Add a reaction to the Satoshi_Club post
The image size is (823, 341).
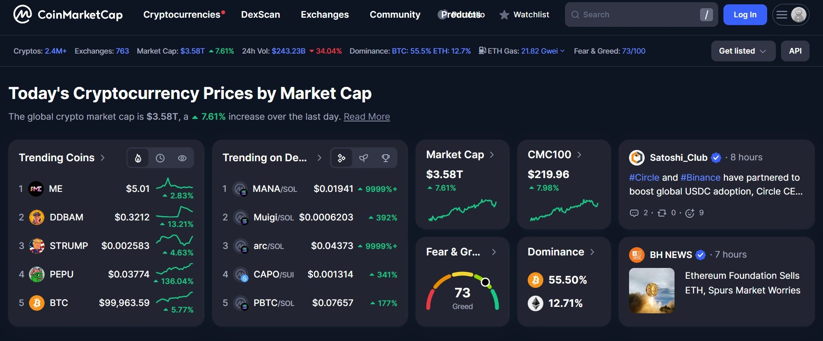tap(690, 213)
